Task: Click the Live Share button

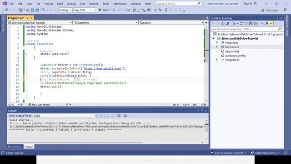Action: click(x=270, y=10)
